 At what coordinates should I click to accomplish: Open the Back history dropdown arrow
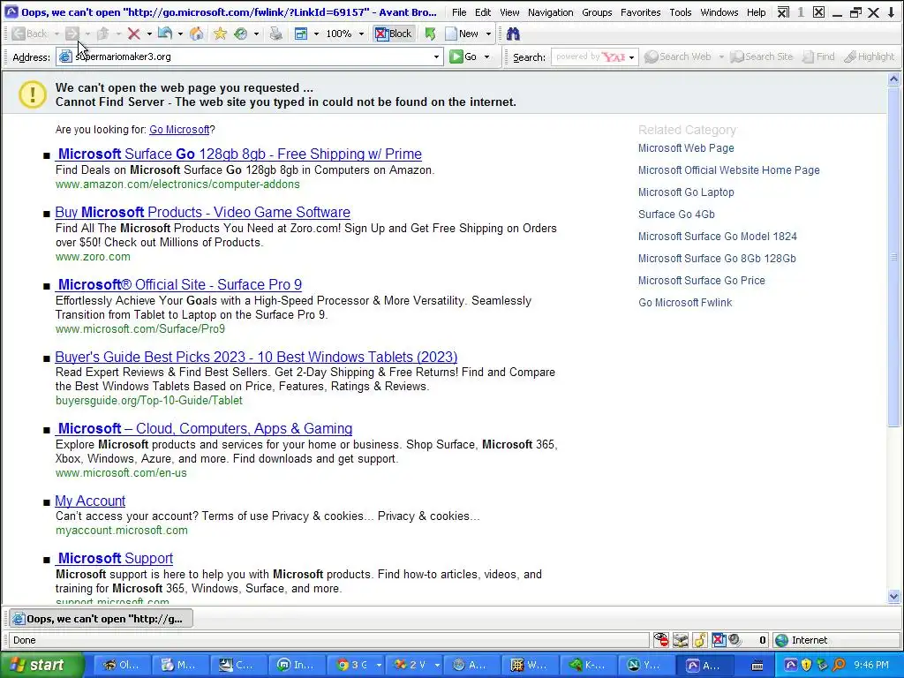click(56, 34)
